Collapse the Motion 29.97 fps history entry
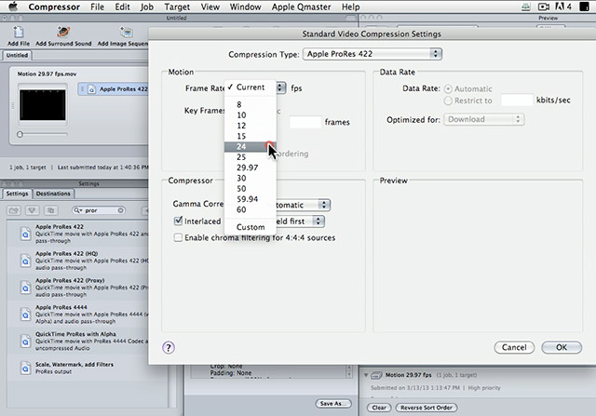This screenshot has width=596, height=416. [366, 375]
